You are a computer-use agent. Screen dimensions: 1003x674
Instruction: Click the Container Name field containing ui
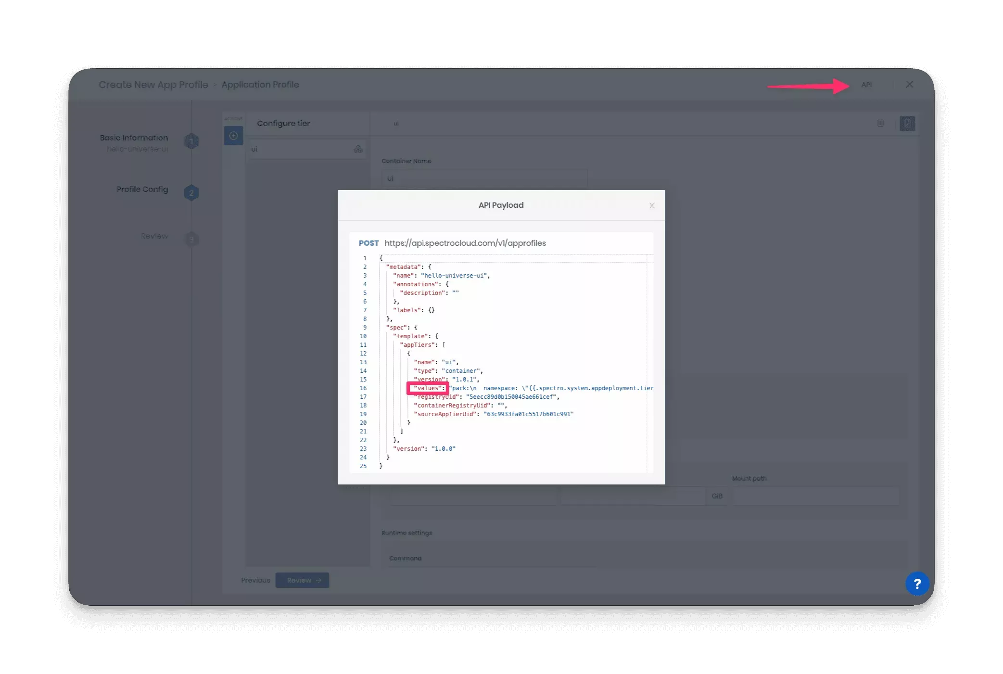[483, 178]
